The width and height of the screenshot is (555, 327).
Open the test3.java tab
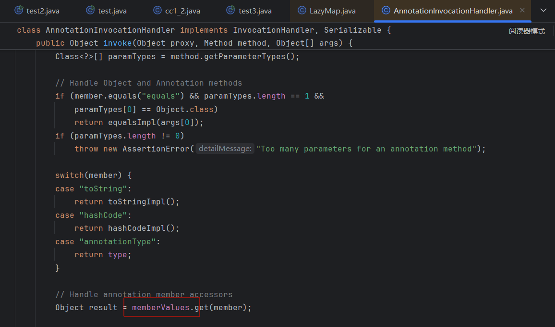pos(255,11)
